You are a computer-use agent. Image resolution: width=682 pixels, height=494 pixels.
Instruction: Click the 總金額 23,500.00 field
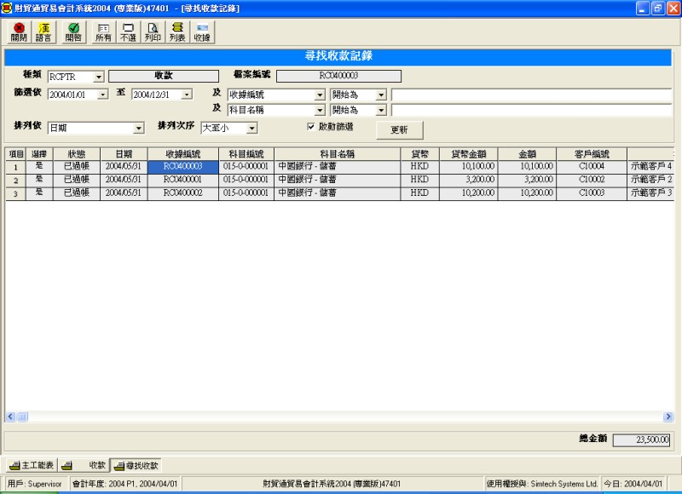tap(642, 440)
